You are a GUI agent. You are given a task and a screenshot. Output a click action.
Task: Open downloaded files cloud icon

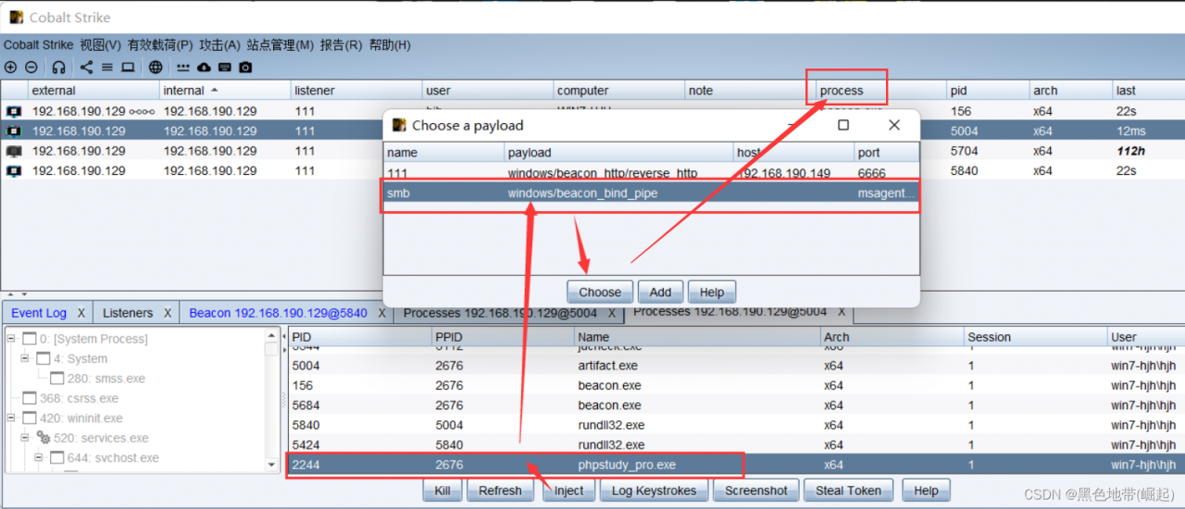(204, 68)
